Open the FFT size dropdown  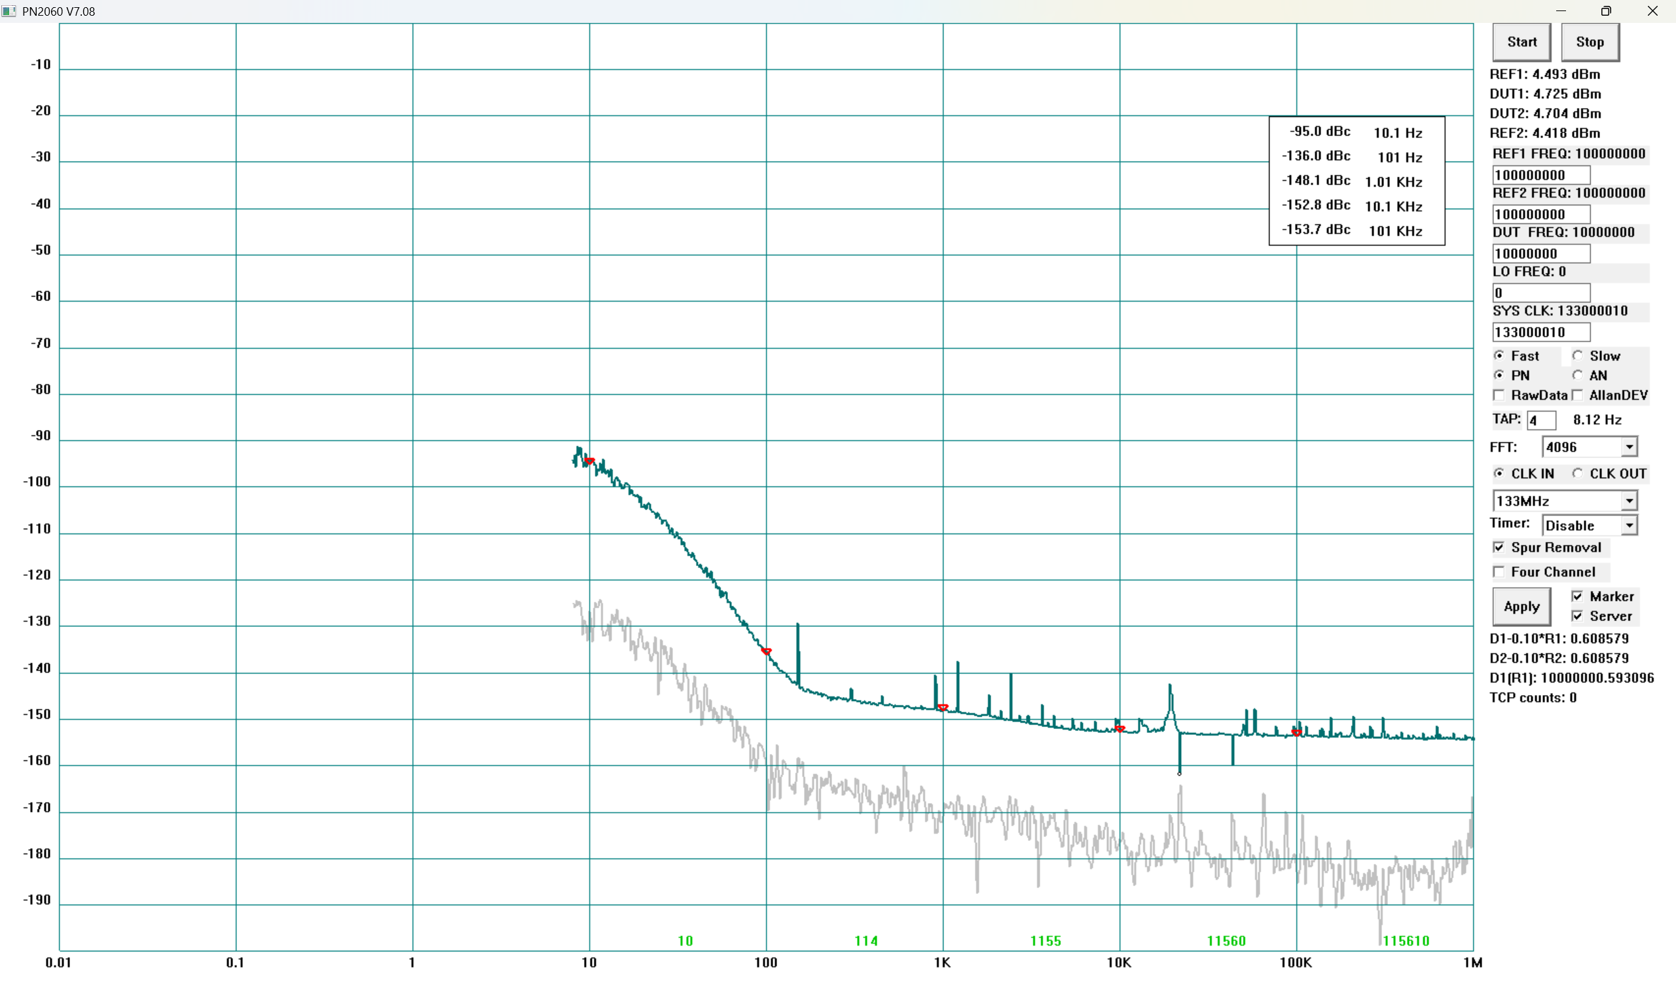(x=1629, y=447)
